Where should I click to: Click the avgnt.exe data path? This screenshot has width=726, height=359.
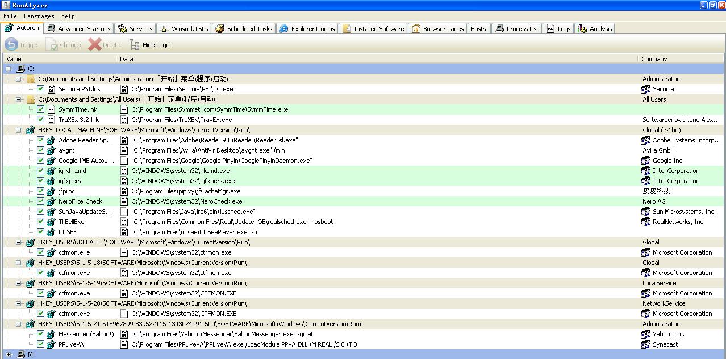(x=208, y=150)
